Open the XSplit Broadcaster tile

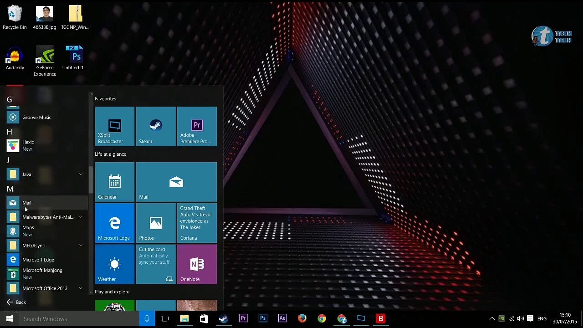tap(115, 126)
